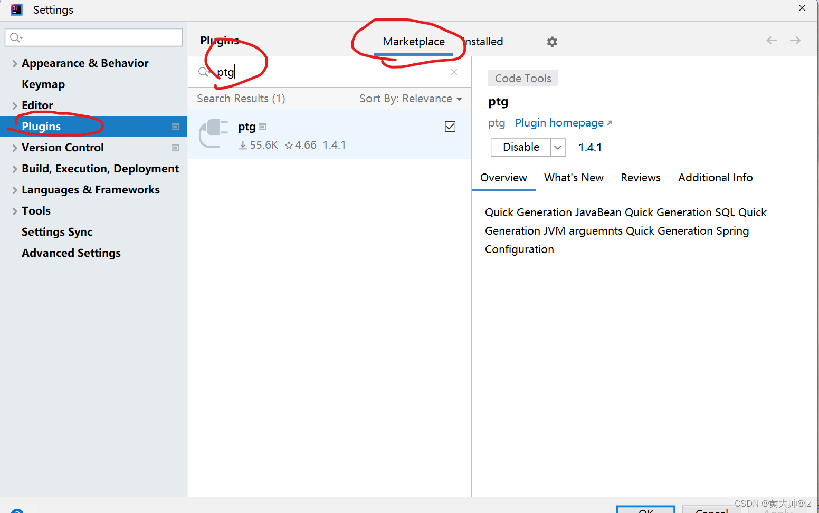Expand Build, Execution, Deployment section

pyautogui.click(x=15, y=169)
